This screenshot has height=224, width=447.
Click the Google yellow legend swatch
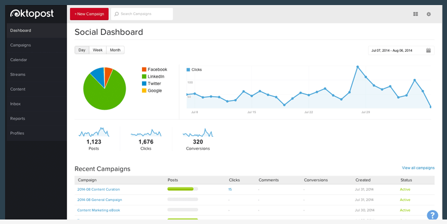144,91
